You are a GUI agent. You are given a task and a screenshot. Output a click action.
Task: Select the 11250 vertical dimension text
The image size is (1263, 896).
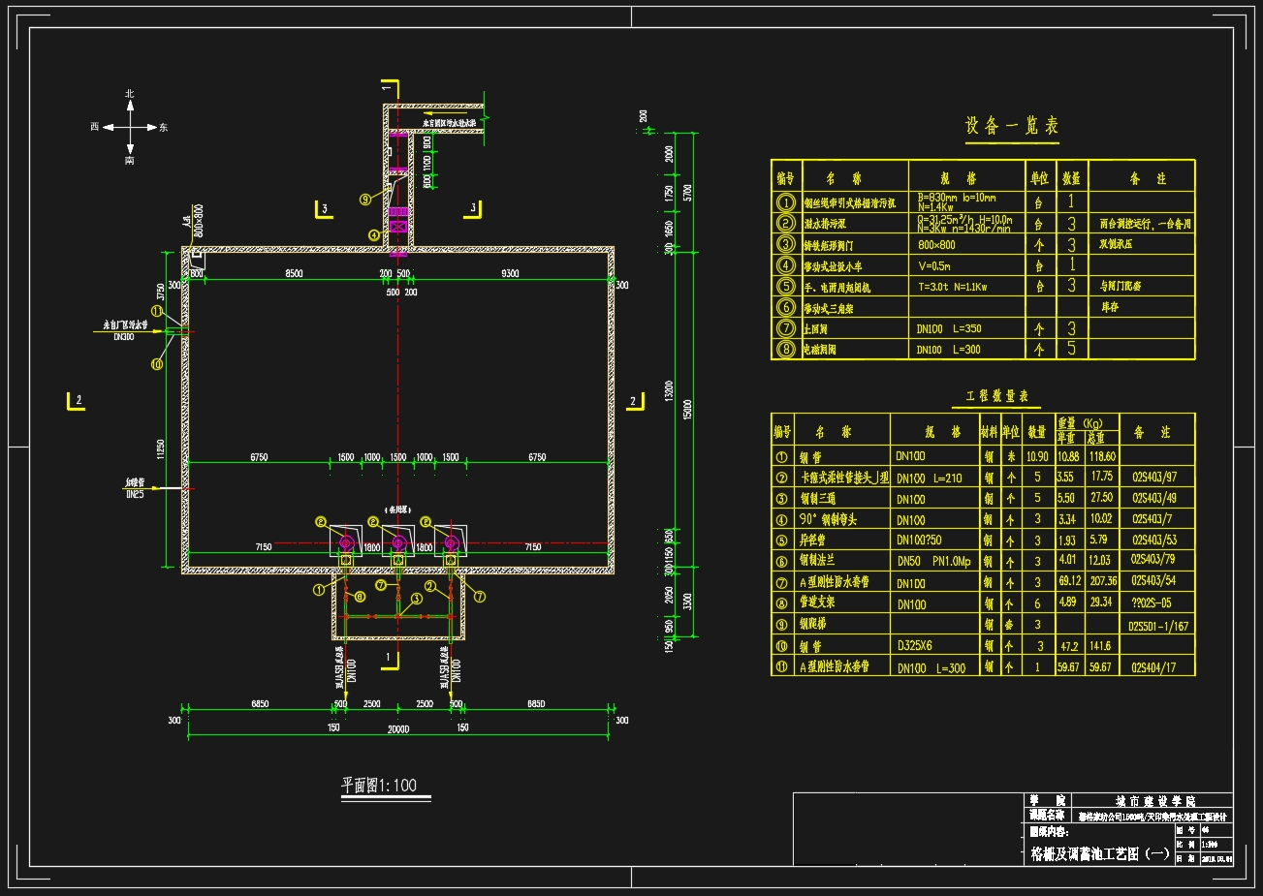coord(160,450)
